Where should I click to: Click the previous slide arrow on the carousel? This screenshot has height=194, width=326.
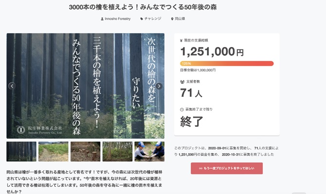[x=12, y=86]
